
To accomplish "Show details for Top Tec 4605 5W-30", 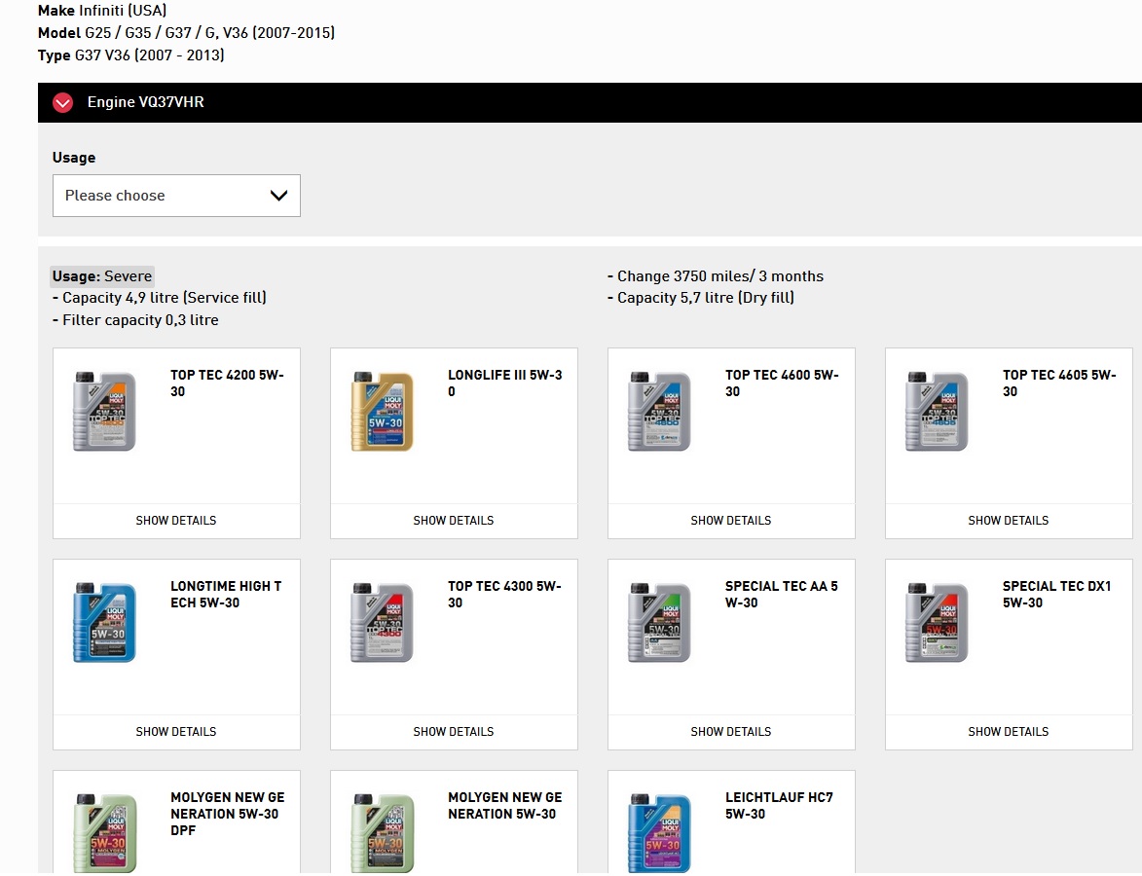I will point(1009,521).
